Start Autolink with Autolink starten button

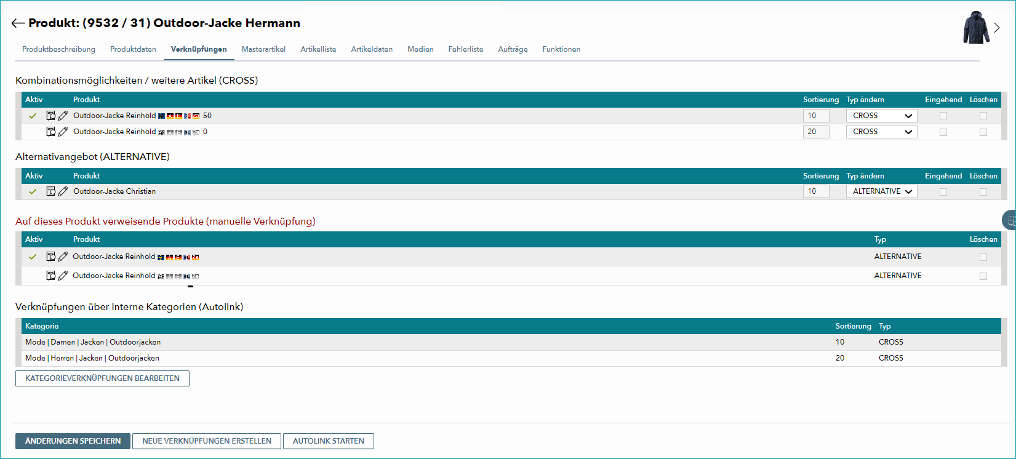[x=329, y=441]
